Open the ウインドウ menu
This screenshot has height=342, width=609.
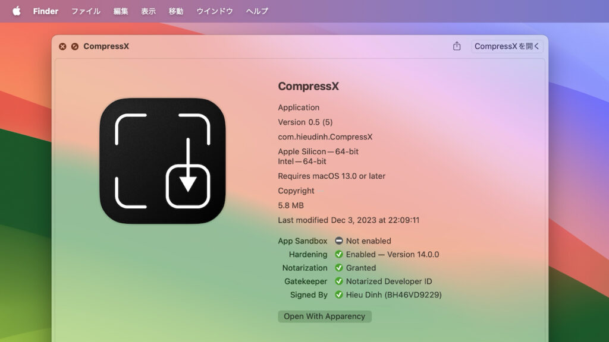point(215,11)
